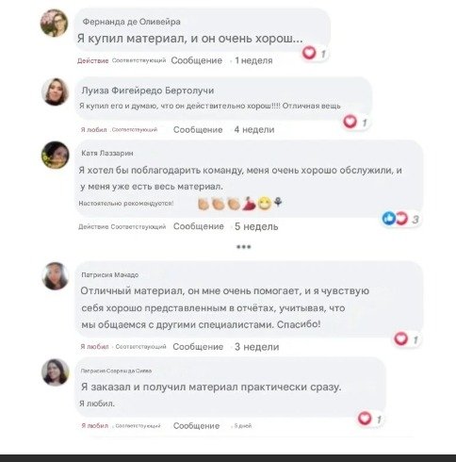Click heart reaction on Патрисия Мачадо's comment

coord(401,338)
